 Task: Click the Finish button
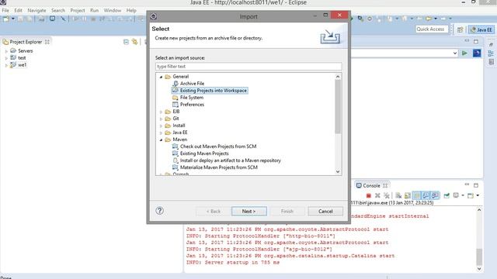point(287,211)
